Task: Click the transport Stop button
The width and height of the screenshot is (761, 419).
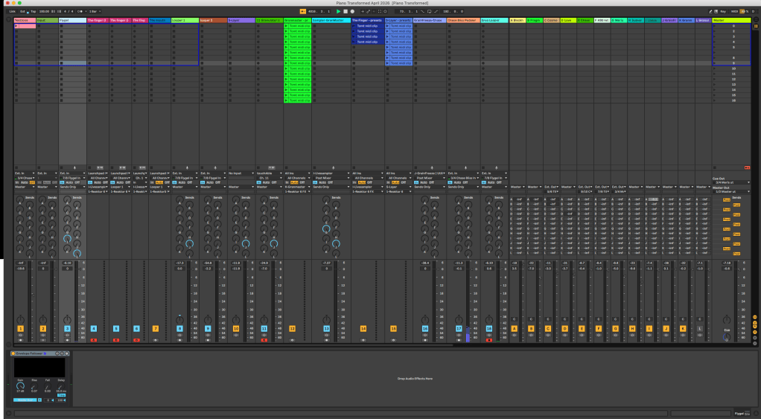Action: click(345, 12)
